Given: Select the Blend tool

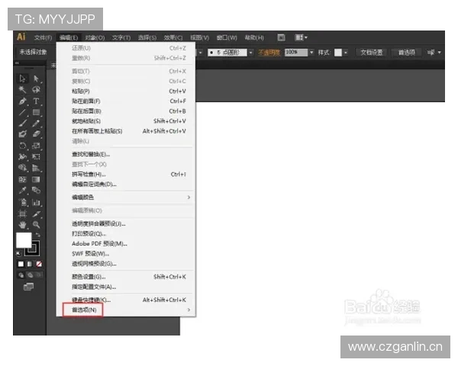Looking at the screenshot, I should (x=36, y=191).
